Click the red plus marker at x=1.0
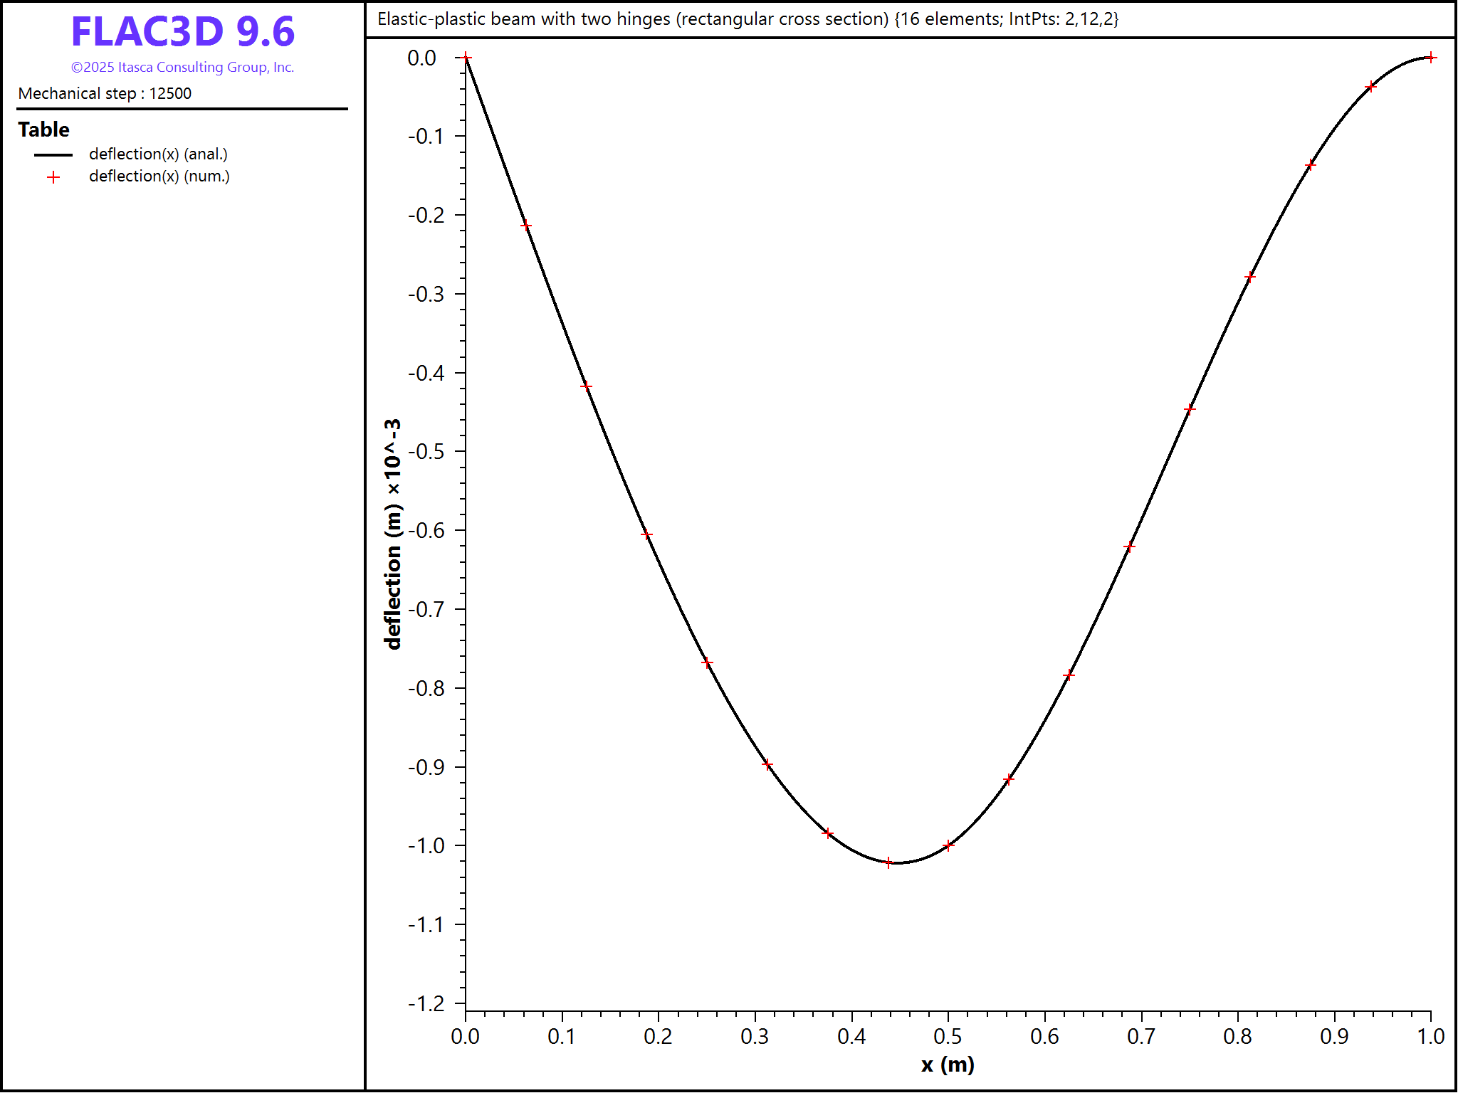 [1431, 58]
